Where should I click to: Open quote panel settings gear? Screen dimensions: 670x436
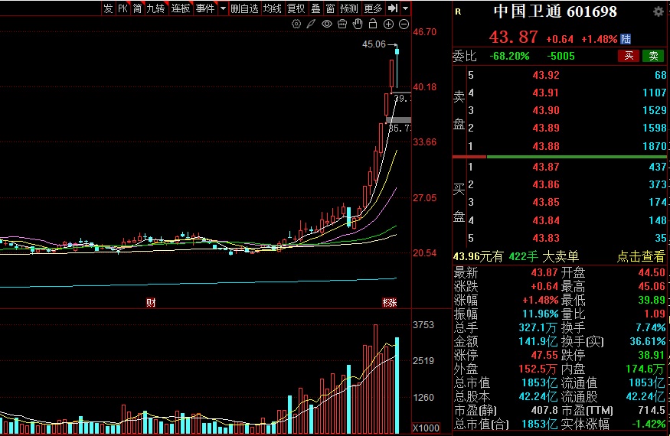(658, 11)
